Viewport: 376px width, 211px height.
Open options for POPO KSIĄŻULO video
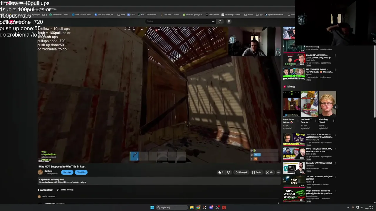[x=335, y=149]
